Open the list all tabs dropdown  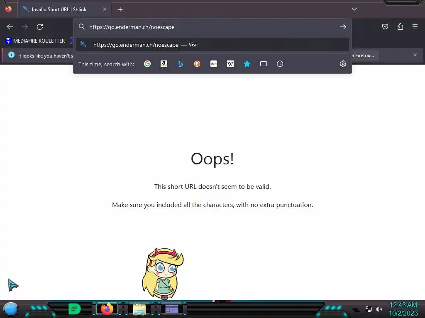click(x=354, y=9)
